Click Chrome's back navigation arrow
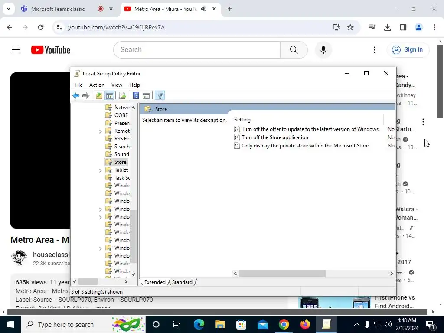444x333 pixels. pyautogui.click(x=10, y=27)
